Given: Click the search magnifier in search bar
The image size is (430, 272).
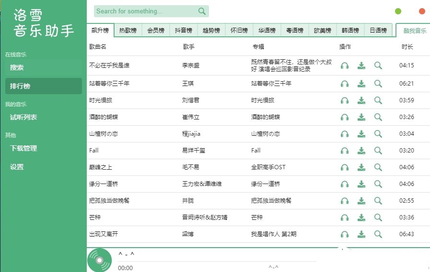Looking at the screenshot, I should pyautogui.click(x=202, y=11).
